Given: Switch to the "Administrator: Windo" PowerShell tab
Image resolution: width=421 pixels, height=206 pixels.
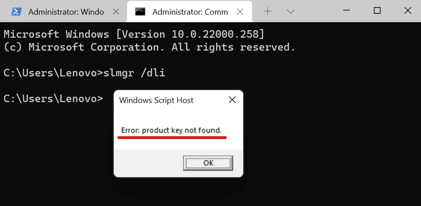Looking at the screenshot, I should point(66,12).
